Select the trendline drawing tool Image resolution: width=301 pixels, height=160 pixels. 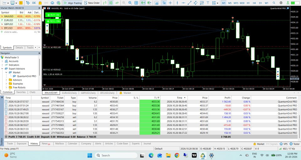189,3
